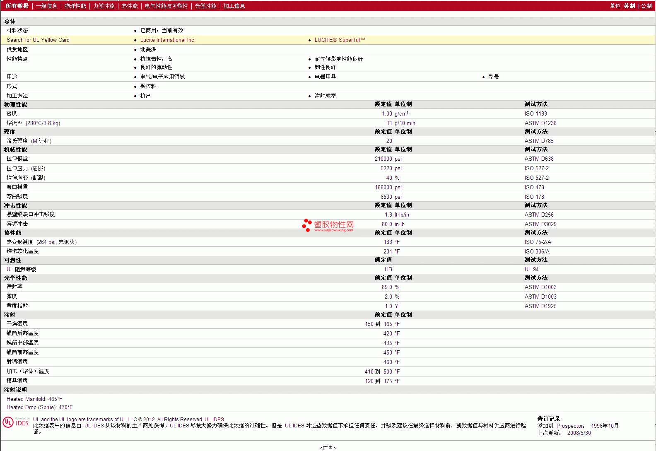Select ISO 75-2/A test method text
This screenshot has height=451, width=656.
point(538,242)
